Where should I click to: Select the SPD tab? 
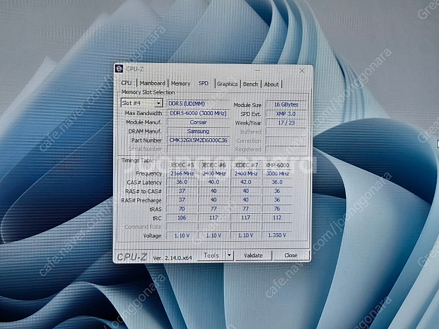(x=204, y=83)
